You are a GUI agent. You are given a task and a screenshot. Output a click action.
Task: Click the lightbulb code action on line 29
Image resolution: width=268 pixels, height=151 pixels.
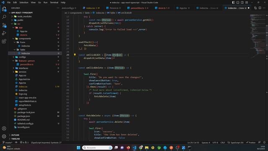click(x=75, y=55)
